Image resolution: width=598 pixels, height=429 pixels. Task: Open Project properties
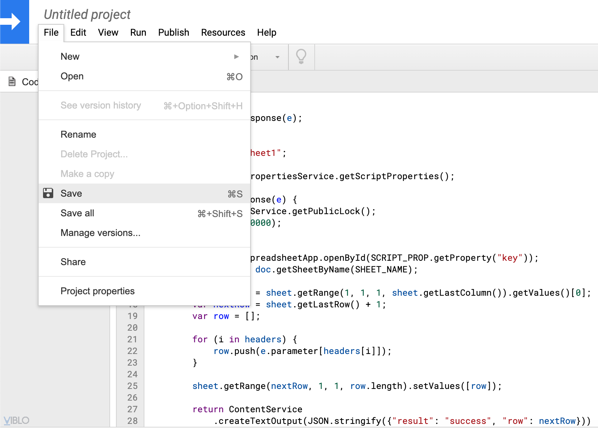tap(97, 291)
